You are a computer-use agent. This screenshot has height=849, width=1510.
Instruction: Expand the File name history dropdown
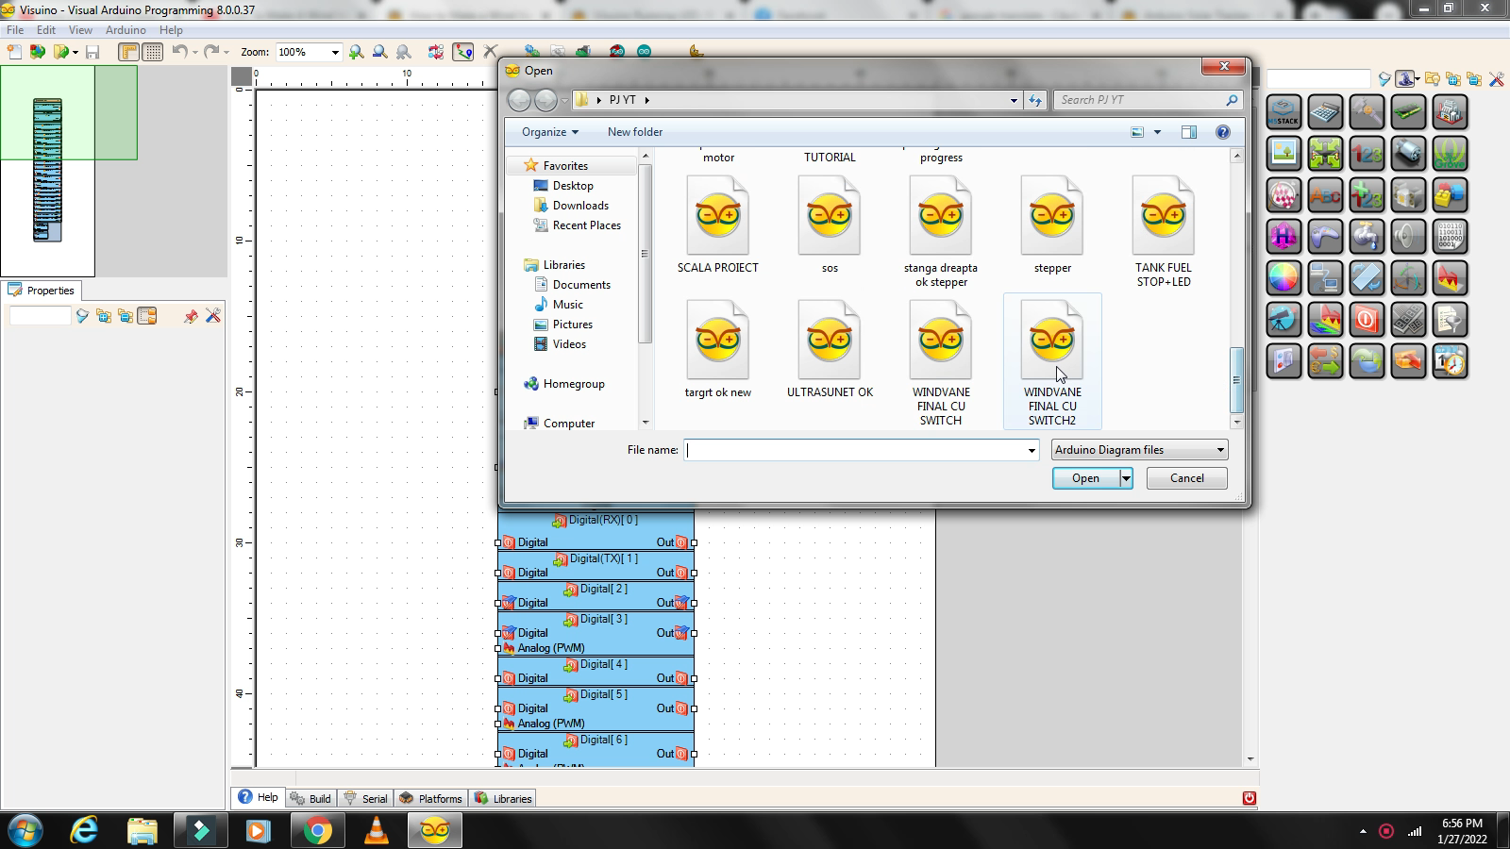(1032, 451)
